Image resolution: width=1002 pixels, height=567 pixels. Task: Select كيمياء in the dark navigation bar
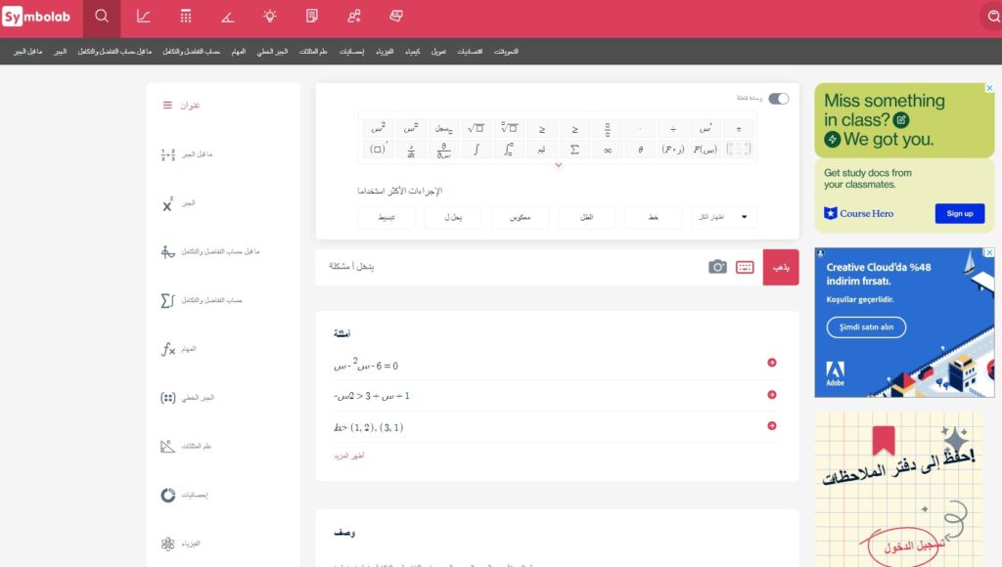(x=412, y=51)
